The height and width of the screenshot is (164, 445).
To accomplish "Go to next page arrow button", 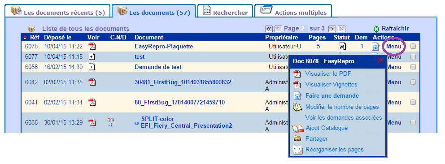I will 332,29.
